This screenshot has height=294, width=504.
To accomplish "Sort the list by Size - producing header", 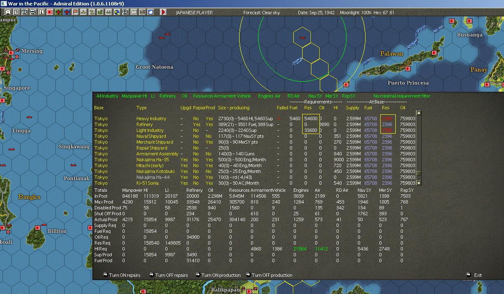I will pos(233,108).
